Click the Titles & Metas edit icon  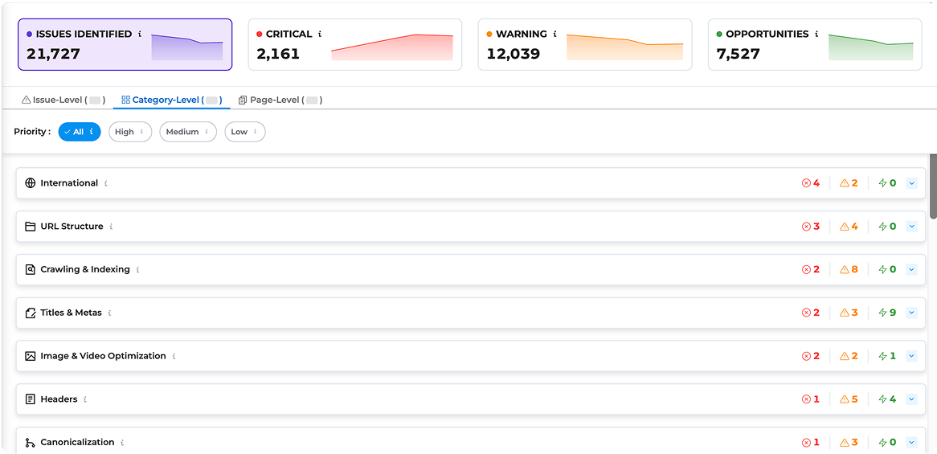pyautogui.click(x=31, y=313)
